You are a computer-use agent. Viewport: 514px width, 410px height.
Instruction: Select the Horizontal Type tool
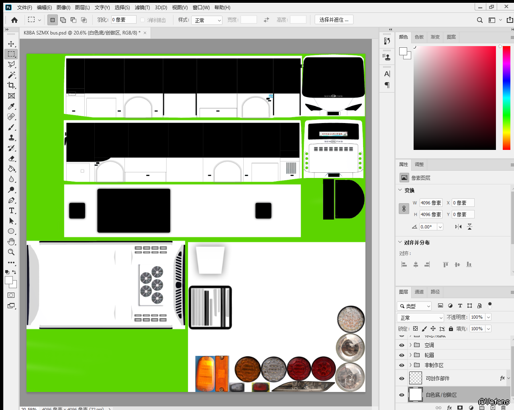point(11,210)
